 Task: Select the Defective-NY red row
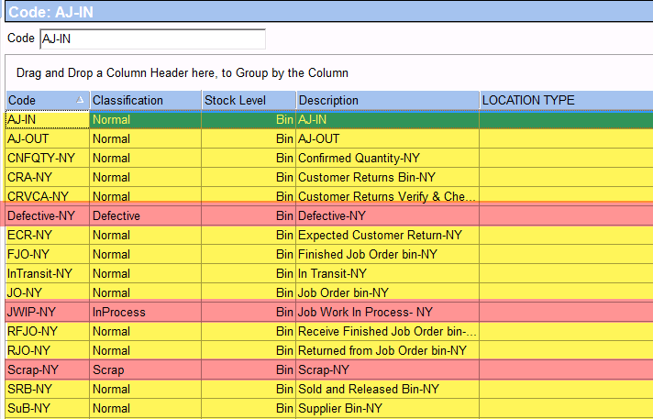coord(47,215)
